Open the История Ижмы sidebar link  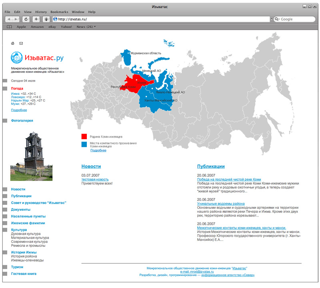[x=24, y=252]
